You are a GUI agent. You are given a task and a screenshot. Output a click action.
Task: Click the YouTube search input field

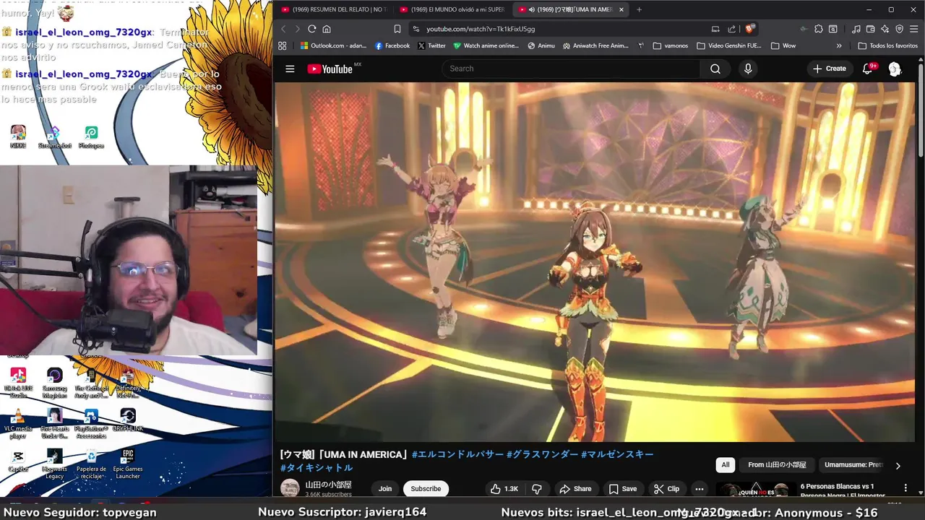click(571, 69)
